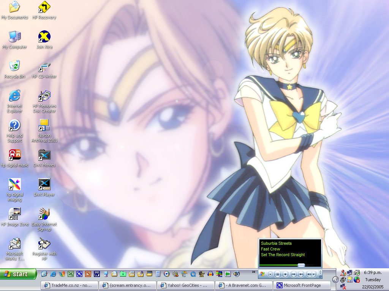The image size is (389, 291).
Task: Launch Windows Media Player from Quick Launch
Action: click(167, 274)
